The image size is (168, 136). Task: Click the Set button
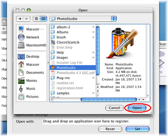tap(137, 129)
